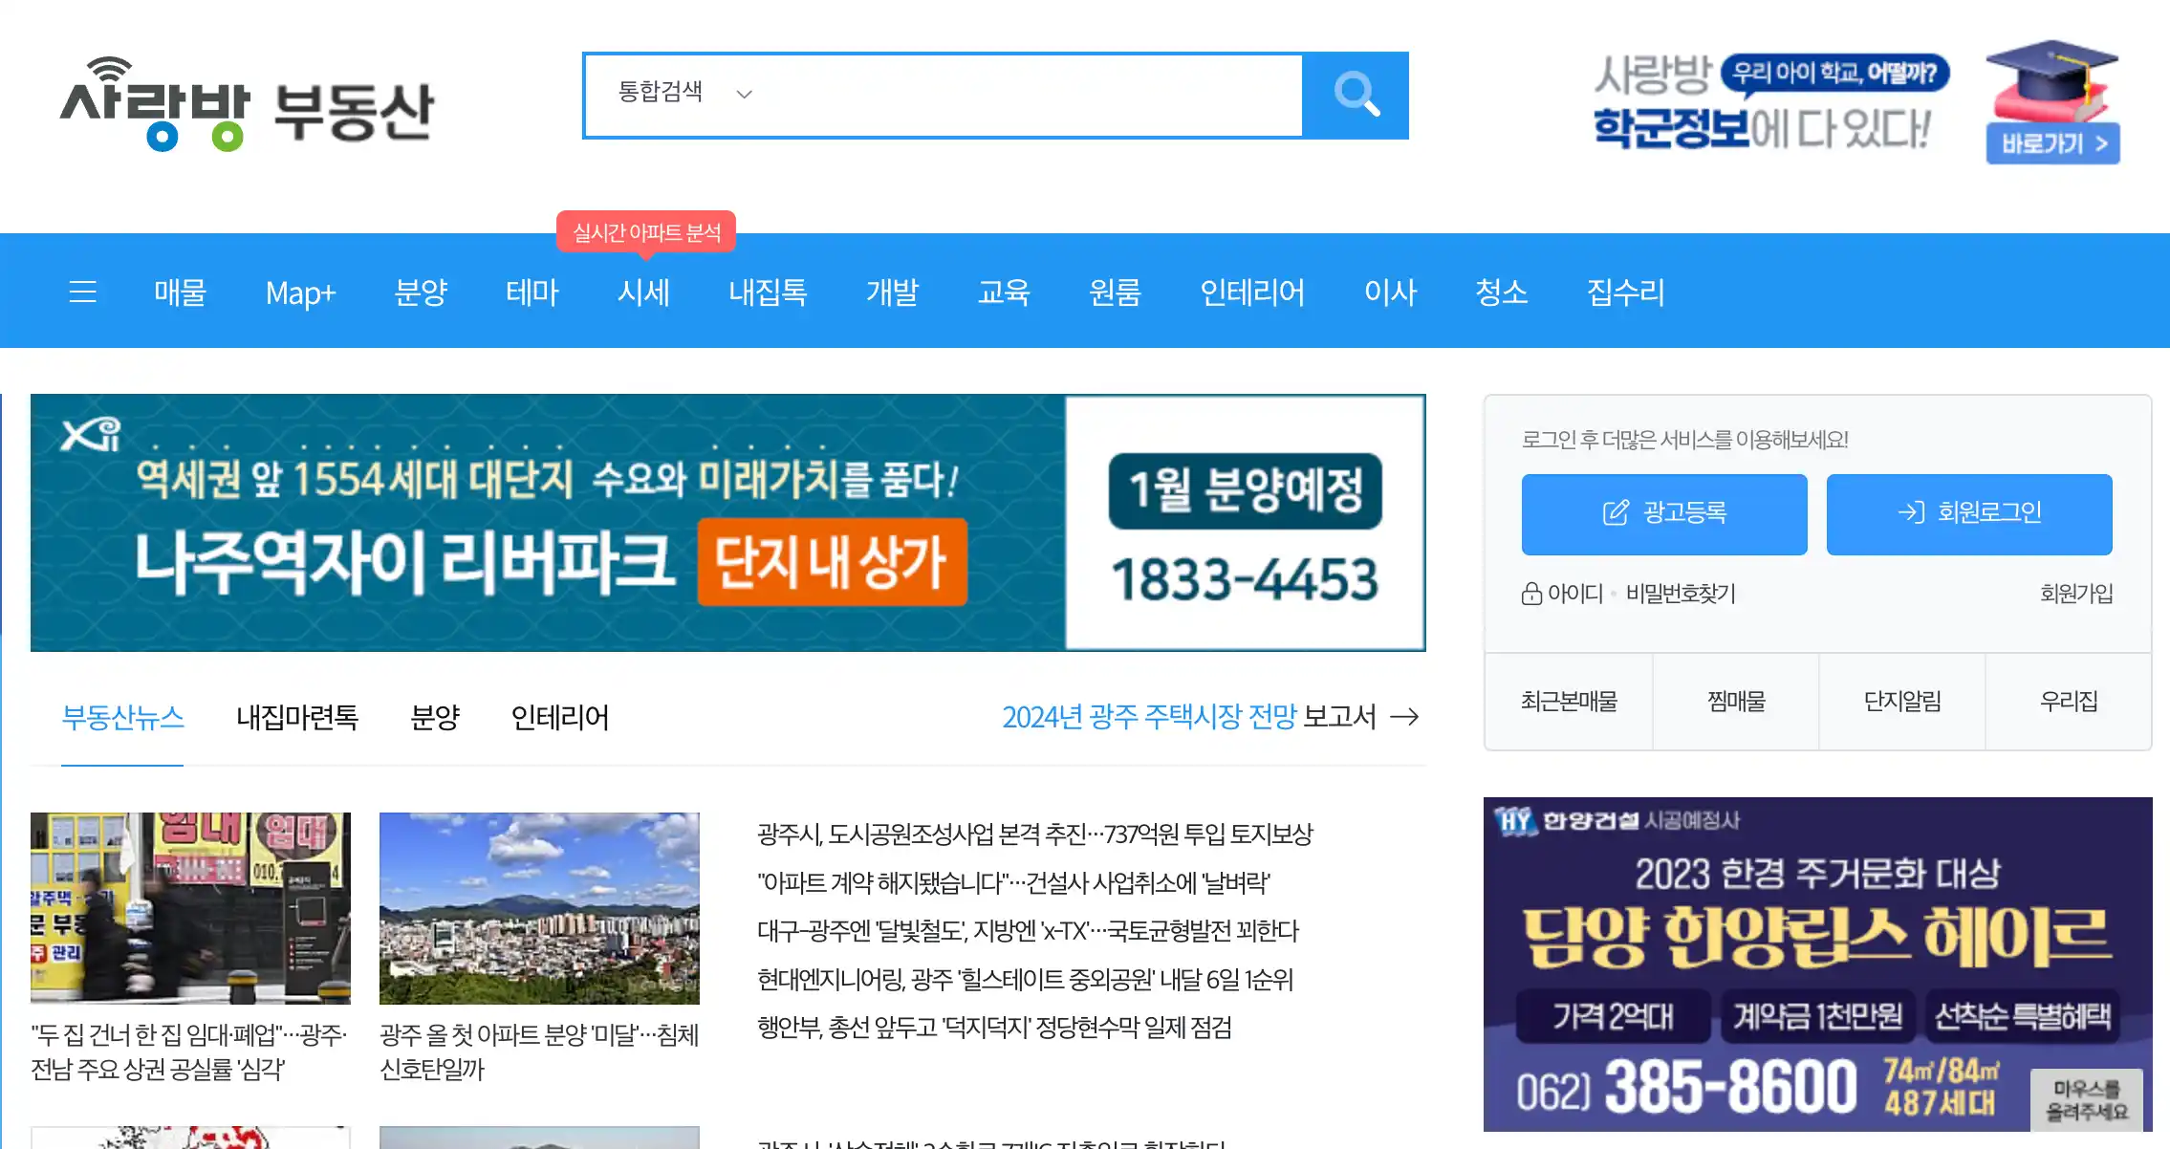Open the 원룸 menu item
This screenshot has height=1149, width=2170.
point(1116,293)
